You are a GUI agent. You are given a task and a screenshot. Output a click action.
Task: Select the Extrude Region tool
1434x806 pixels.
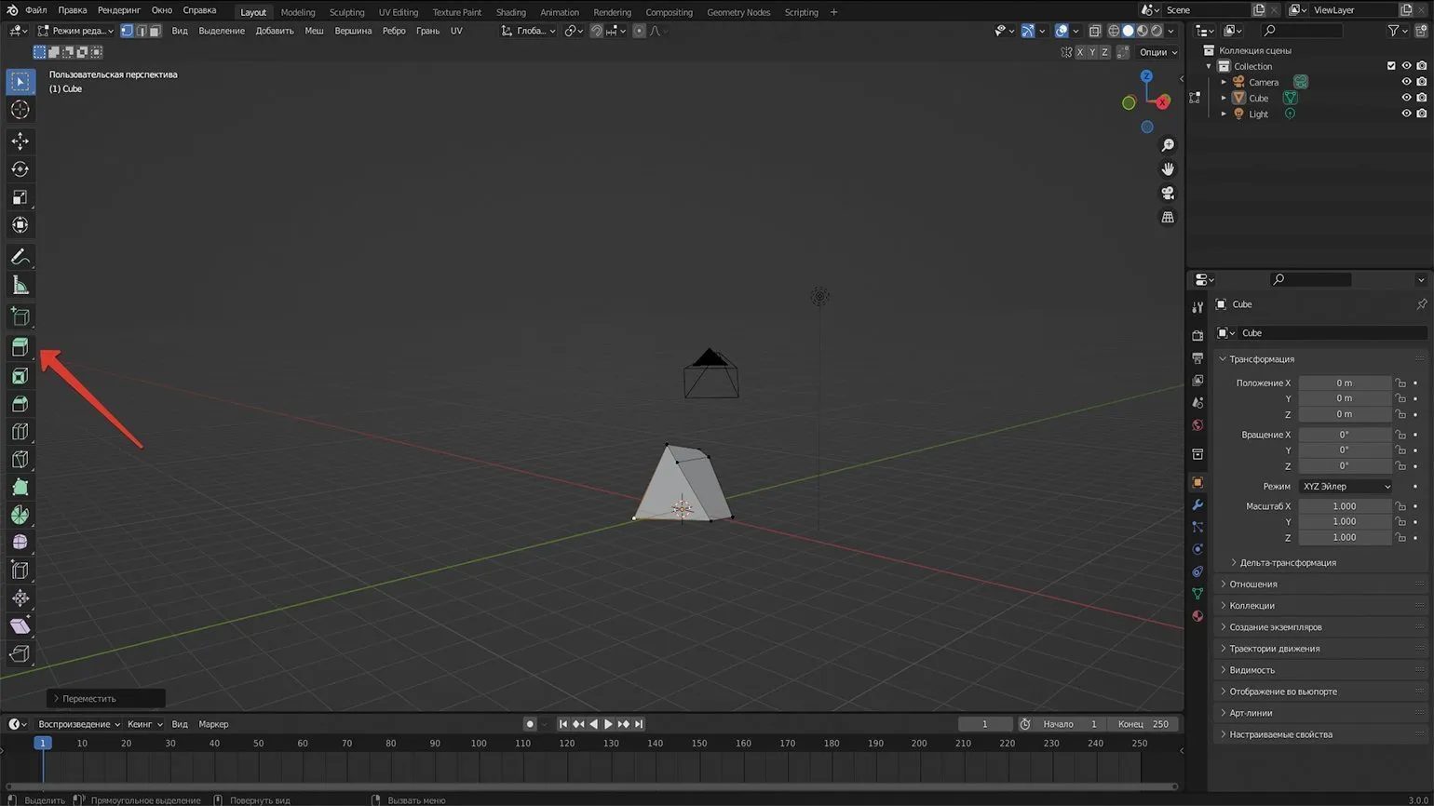pyautogui.click(x=20, y=347)
